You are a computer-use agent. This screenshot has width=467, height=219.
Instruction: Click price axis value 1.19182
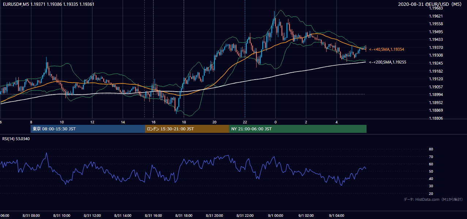436,71
